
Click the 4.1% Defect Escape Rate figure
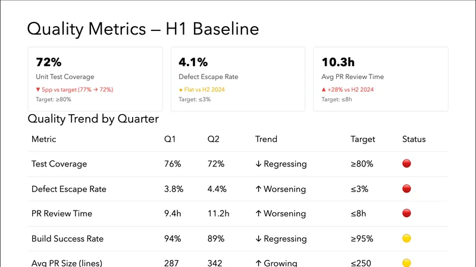(x=193, y=62)
